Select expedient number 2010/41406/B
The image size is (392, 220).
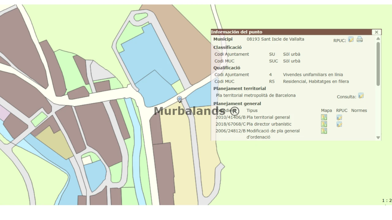point(231,117)
